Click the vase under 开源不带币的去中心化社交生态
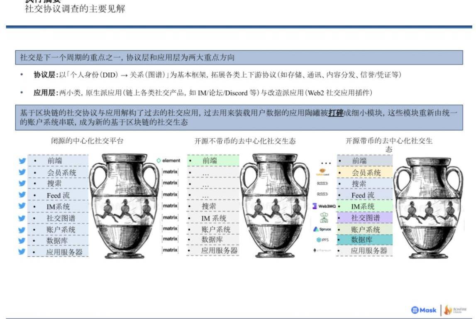 (x=275, y=206)
